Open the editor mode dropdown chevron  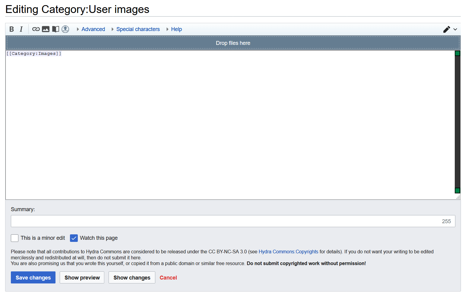tap(455, 29)
